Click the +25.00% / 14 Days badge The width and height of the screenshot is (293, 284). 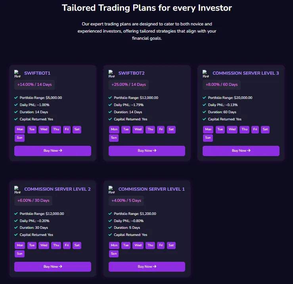coord(128,85)
